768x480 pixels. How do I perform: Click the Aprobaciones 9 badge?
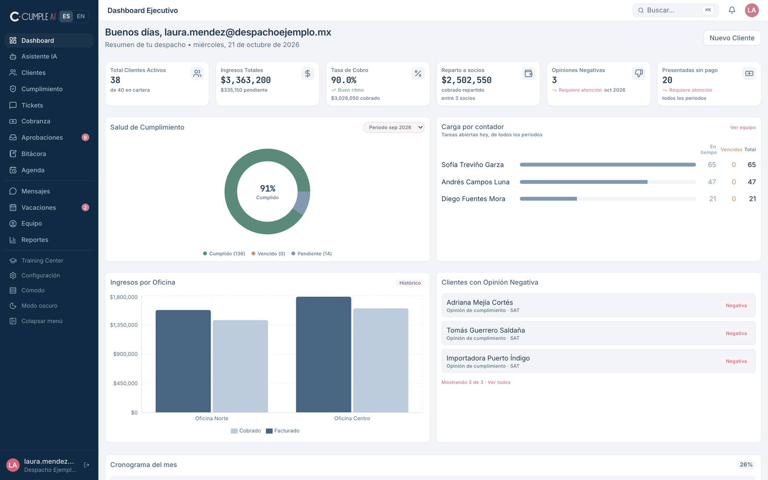[x=85, y=137]
